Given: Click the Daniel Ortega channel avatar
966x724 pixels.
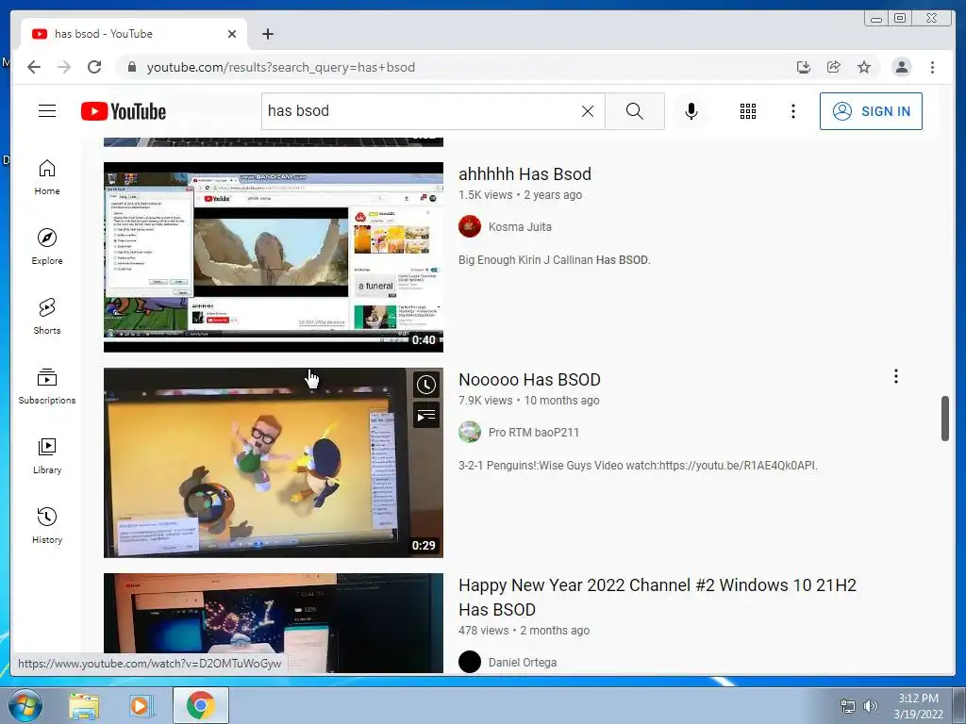Looking at the screenshot, I should 470,663.
